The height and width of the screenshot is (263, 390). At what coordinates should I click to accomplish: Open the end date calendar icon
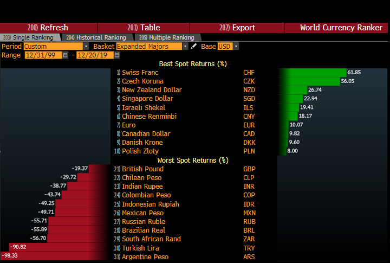(117, 55)
